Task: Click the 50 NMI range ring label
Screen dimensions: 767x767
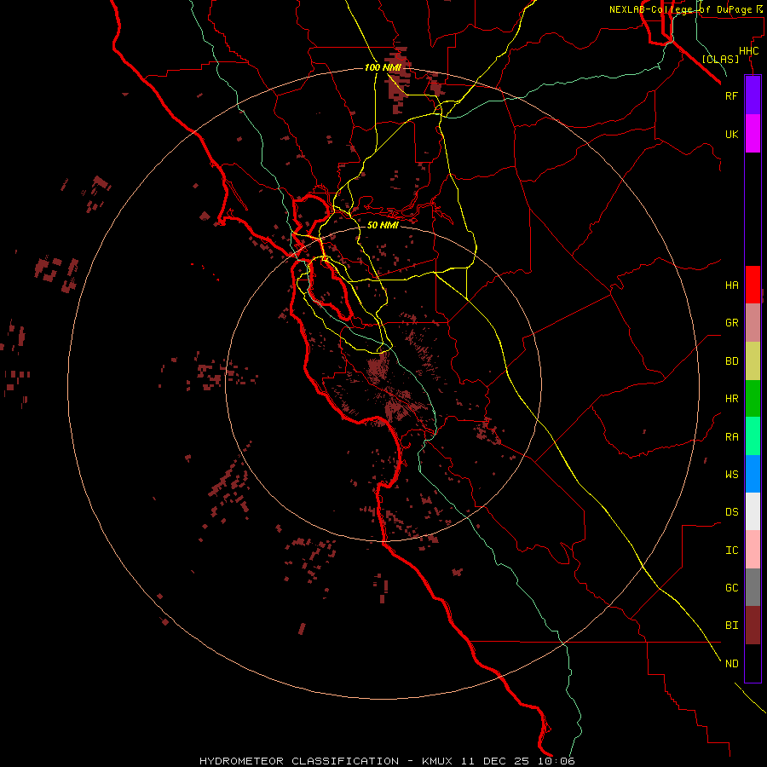Action: (x=383, y=225)
